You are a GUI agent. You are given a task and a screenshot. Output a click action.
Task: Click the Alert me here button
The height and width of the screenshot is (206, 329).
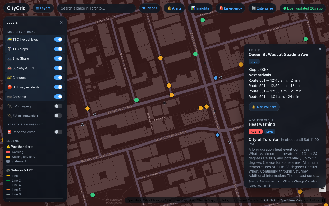(x=264, y=107)
